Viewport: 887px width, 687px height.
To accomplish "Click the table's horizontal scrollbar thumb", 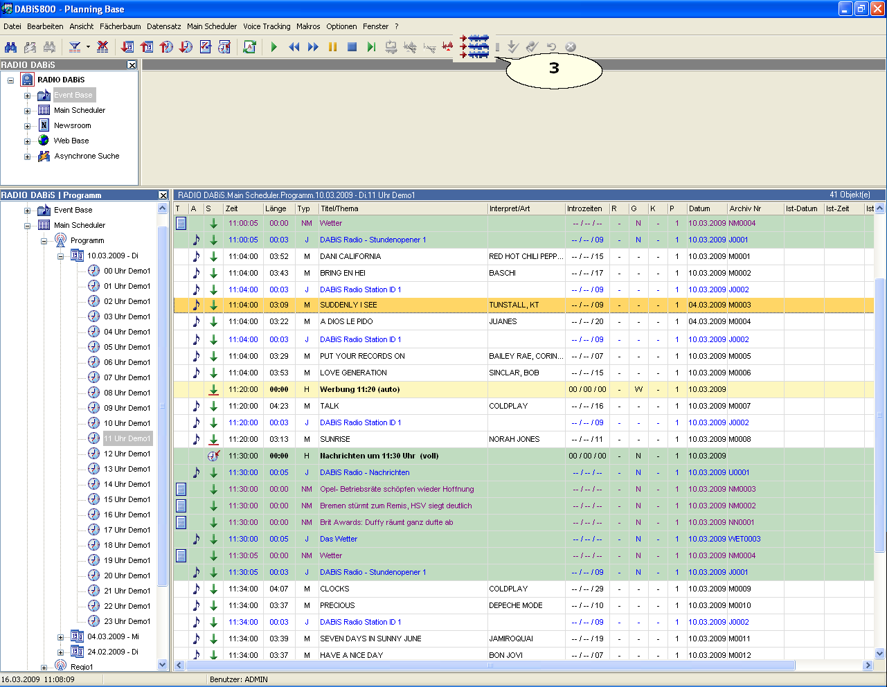I will 490,666.
